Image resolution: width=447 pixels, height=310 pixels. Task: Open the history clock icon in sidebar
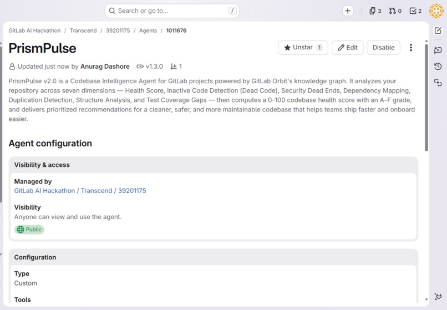click(x=438, y=67)
